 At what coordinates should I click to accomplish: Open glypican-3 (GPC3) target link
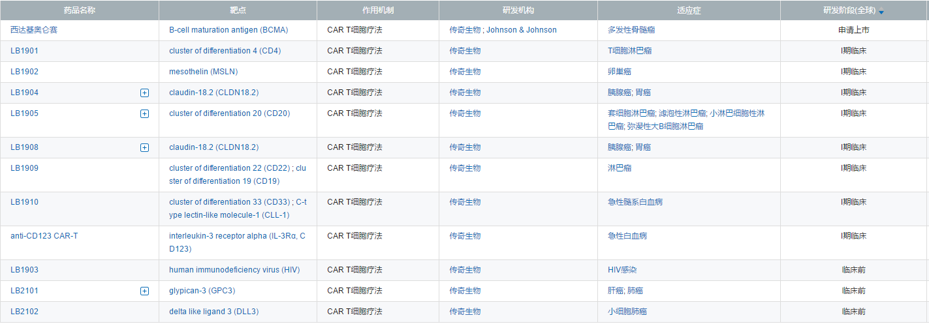pyautogui.click(x=202, y=291)
